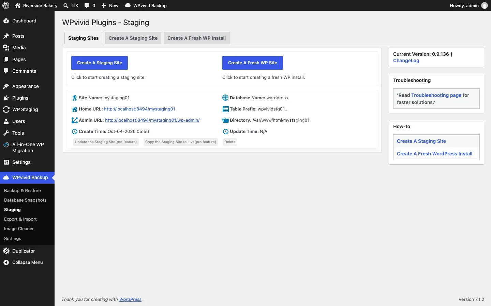The width and height of the screenshot is (491, 306).
Task: Open the comments bubble icon in admin bar
Action: (87, 5)
